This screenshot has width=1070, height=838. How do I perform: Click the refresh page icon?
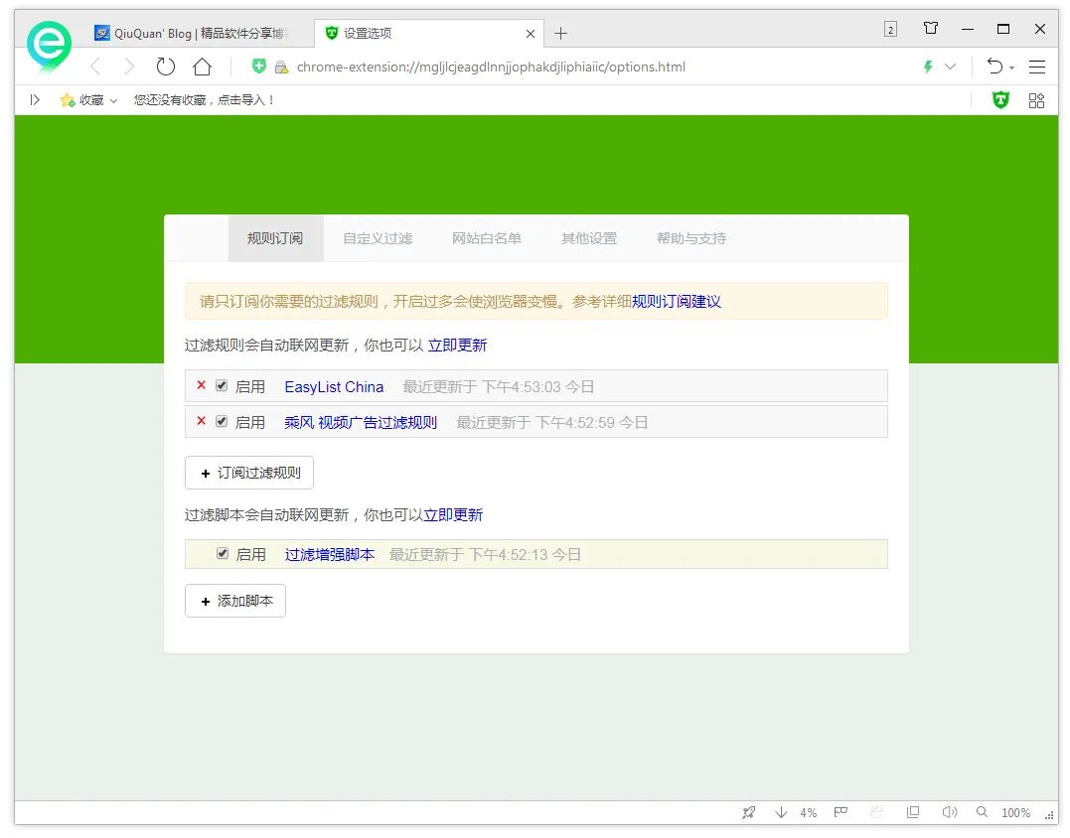pyautogui.click(x=164, y=67)
